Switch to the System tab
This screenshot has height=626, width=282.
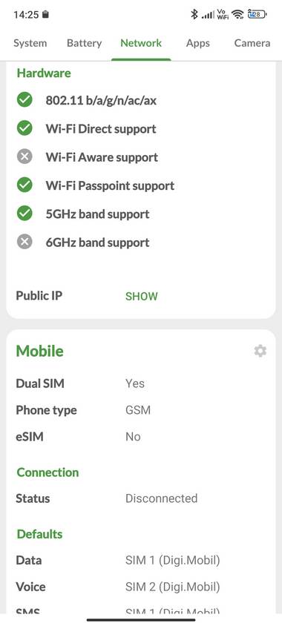[x=30, y=43]
